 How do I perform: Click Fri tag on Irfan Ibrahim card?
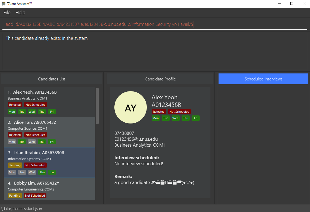click(52, 172)
